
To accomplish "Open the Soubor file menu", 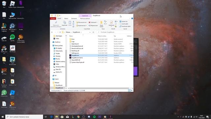I will point(53,19).
